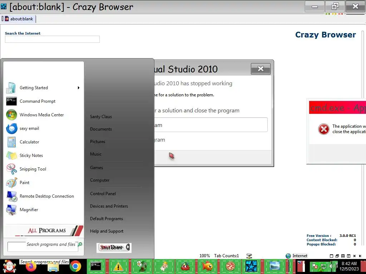Open Control Panel

point(103,194)
